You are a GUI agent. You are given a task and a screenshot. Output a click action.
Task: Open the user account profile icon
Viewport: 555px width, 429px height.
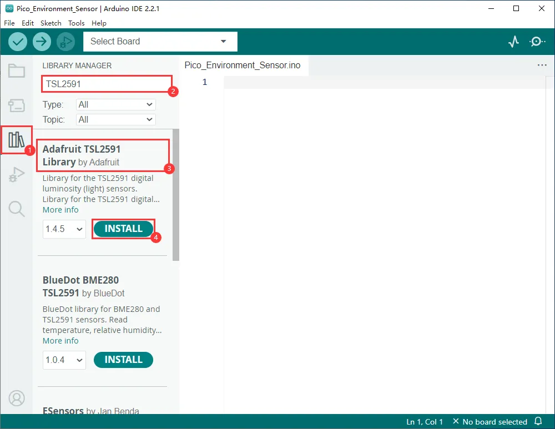[17, 398]
